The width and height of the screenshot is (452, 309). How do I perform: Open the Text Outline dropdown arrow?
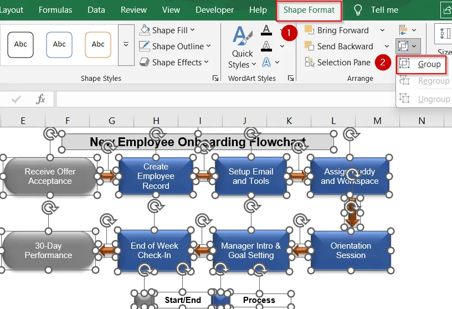pos(282,46)
